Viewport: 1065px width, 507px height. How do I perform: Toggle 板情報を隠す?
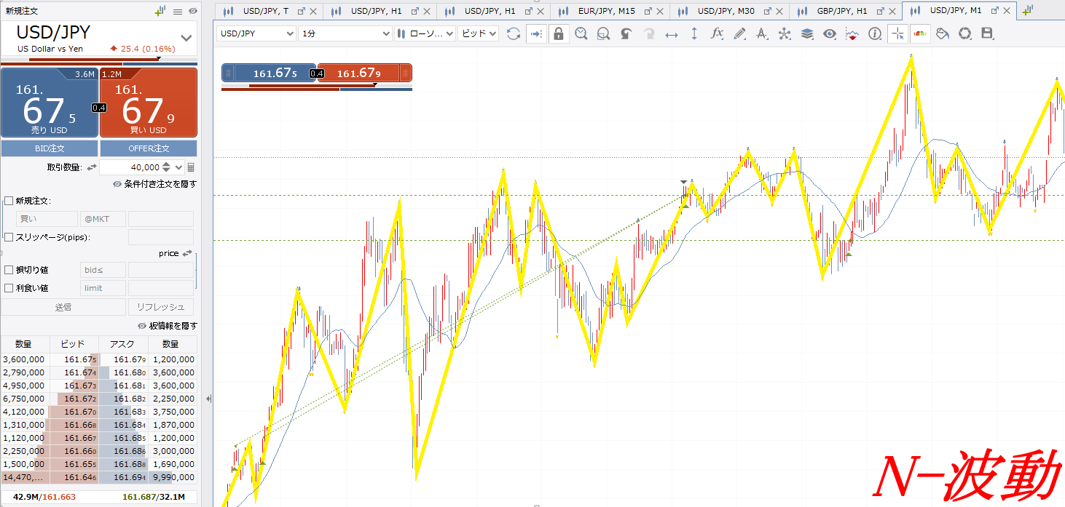click(x=167, y=326)
